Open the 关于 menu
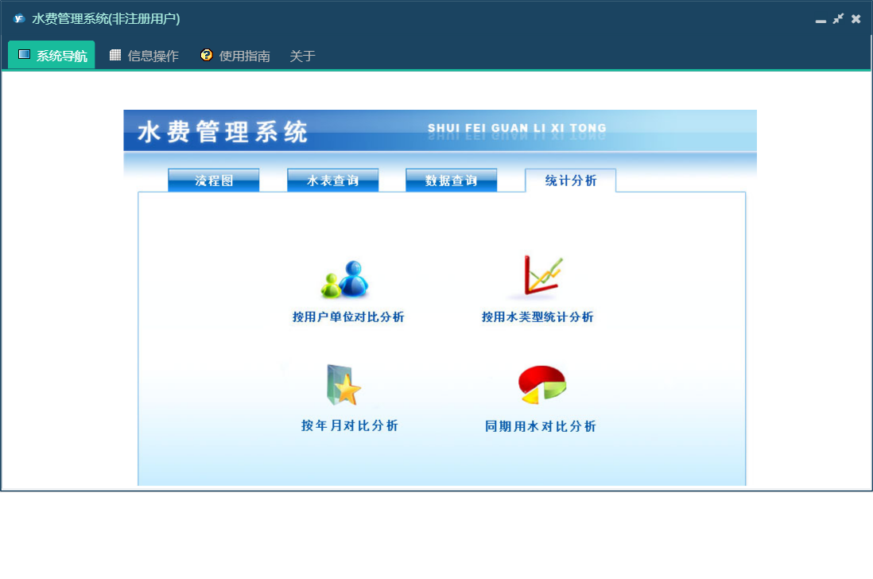The image size is (873, 579). pyautogui.click(x=302, y=56)
